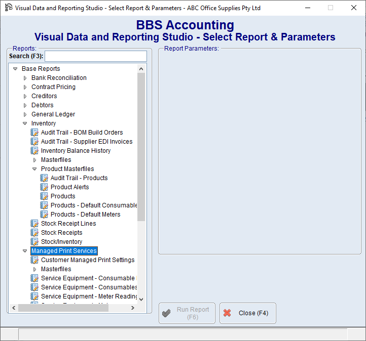Click the Inventory Balance History report icon
Image resolution: width=366 pixels, height=341 pixels.
coord(34,151)
